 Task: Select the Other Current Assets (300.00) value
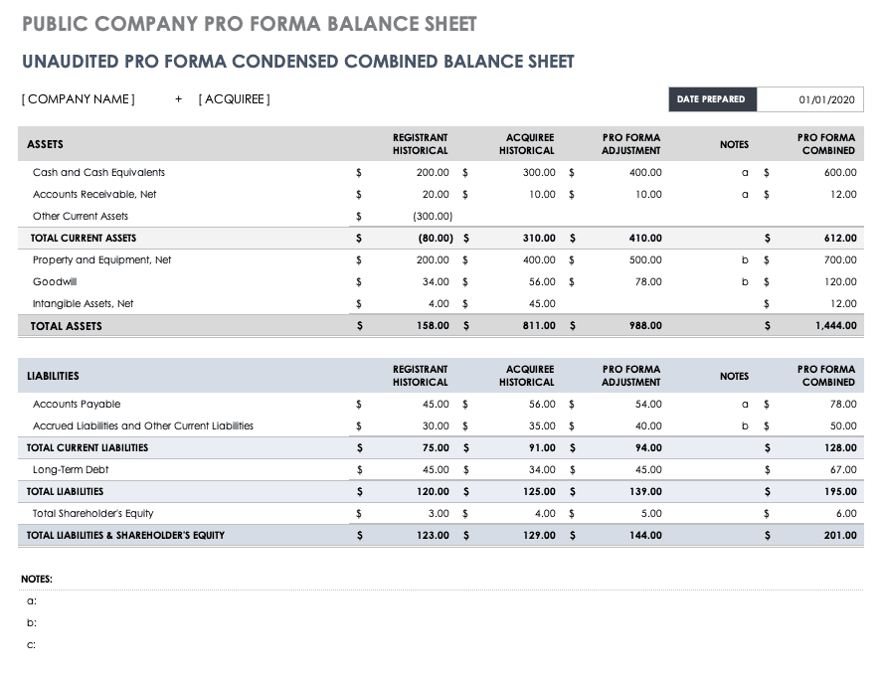click(x=434, y=217)
